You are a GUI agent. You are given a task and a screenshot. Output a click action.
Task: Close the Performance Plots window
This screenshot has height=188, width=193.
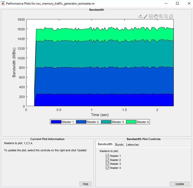[189, 3]
